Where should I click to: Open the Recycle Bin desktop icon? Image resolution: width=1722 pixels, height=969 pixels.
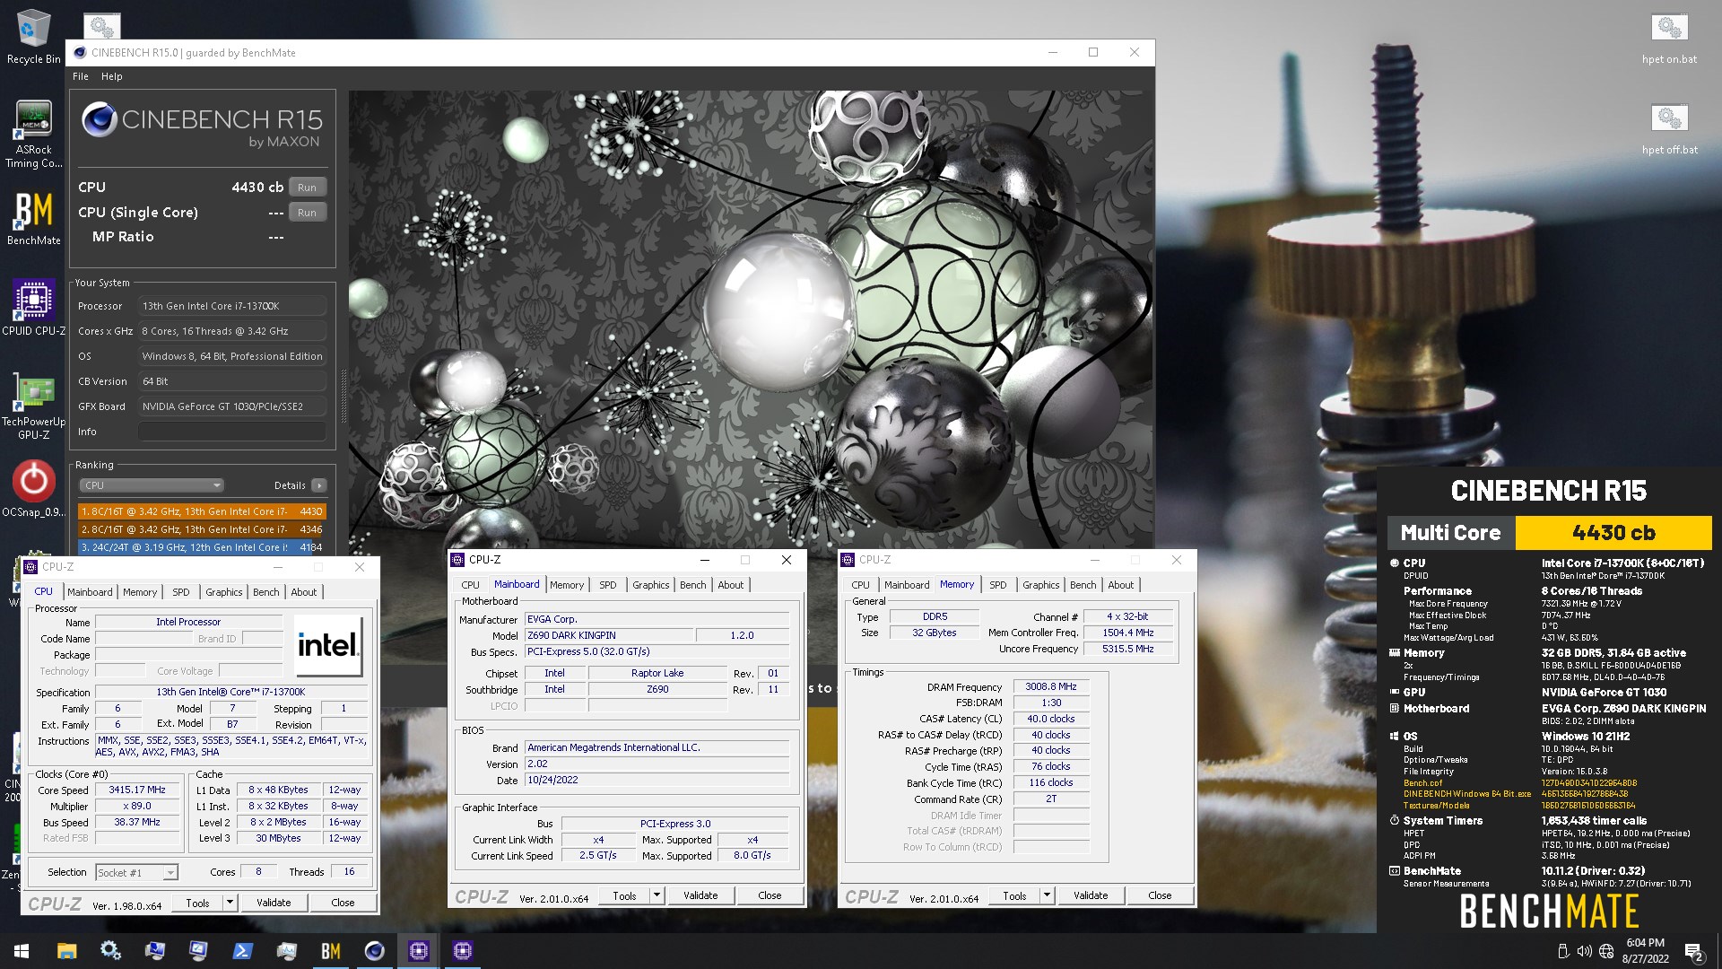coord(33,38)
